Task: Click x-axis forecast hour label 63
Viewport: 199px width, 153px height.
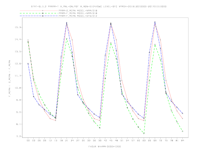Action: 144,140
